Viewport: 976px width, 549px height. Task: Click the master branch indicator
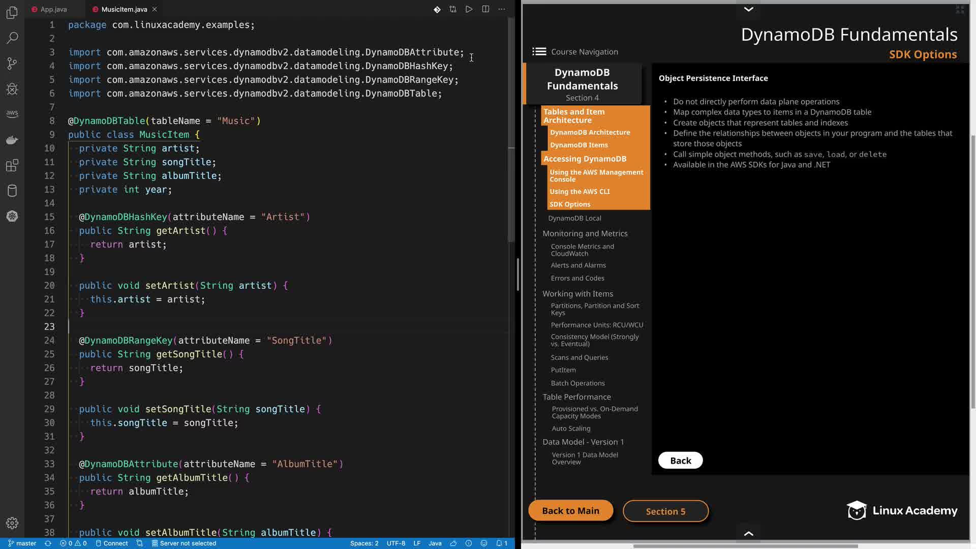[22, 543]
